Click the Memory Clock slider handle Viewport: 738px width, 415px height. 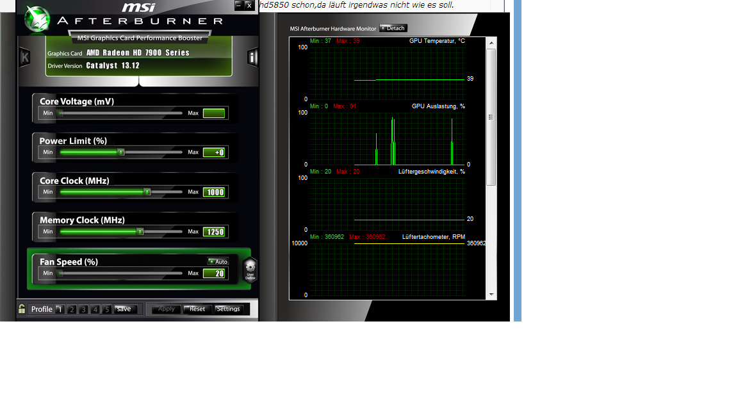tap(140, 231)
